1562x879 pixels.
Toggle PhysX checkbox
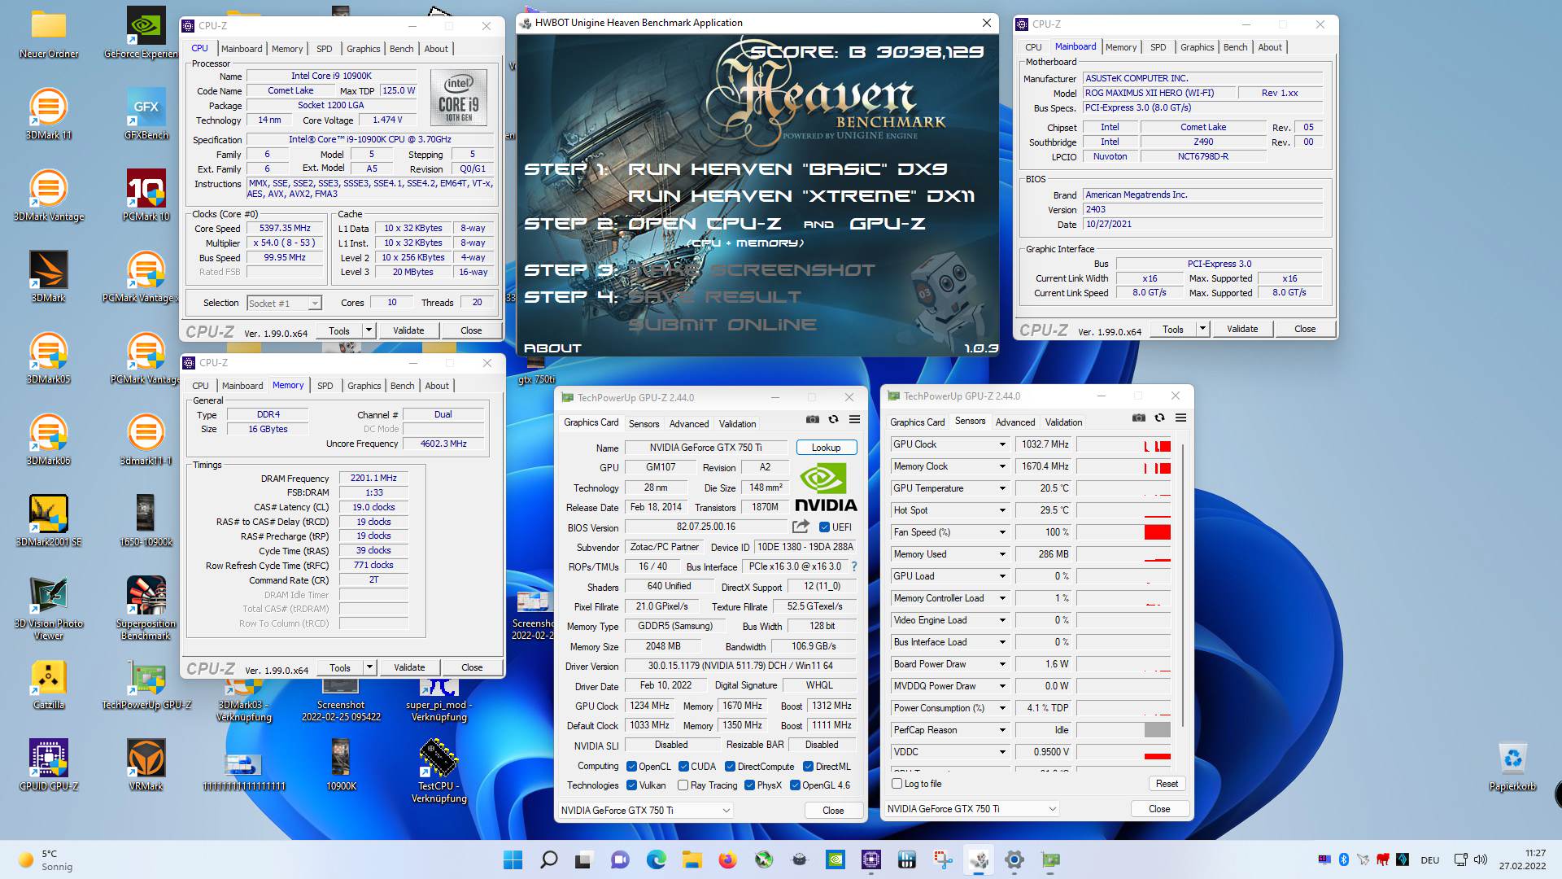pos(749,785)
